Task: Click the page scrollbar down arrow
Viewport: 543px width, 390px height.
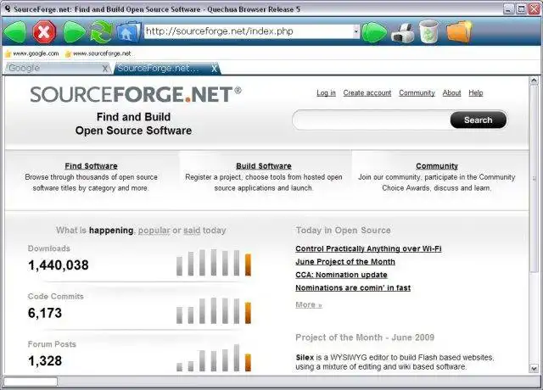Action: (x=534, y=369)
